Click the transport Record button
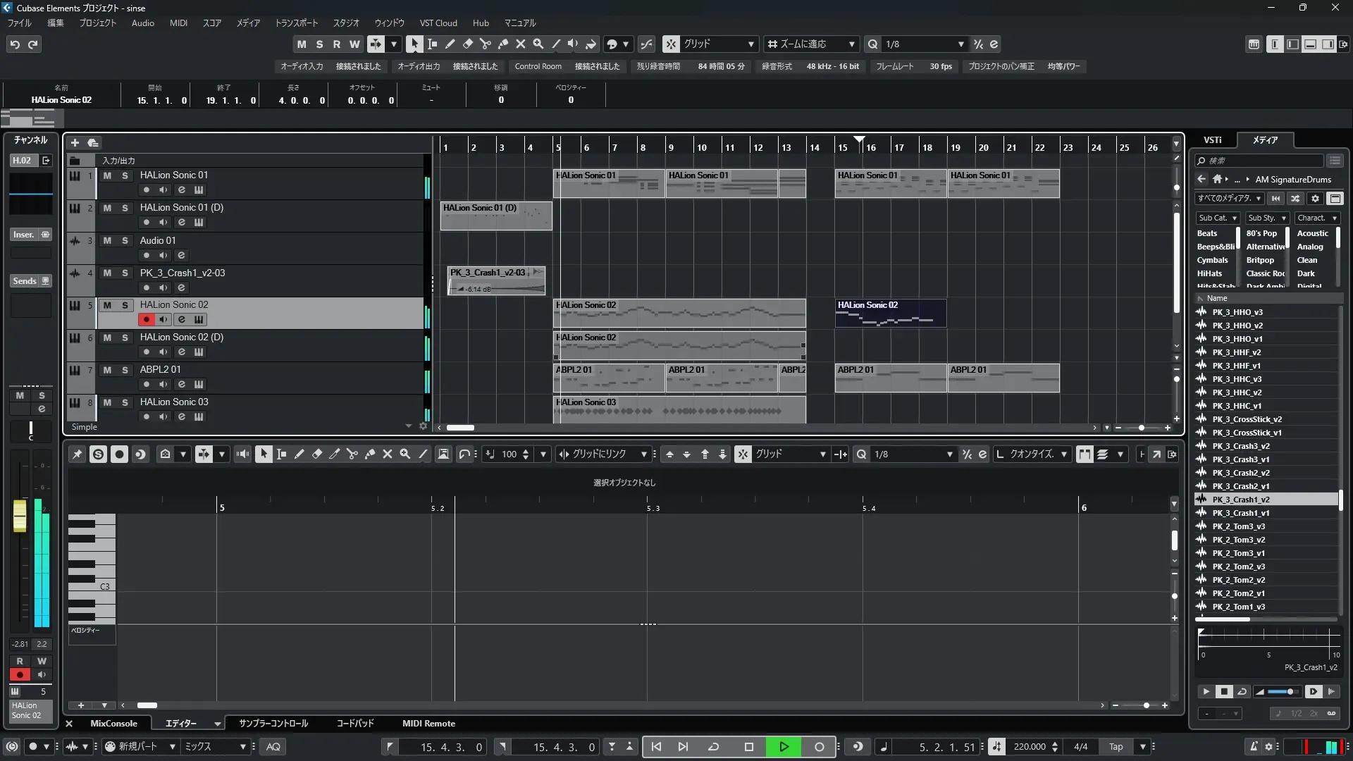The width and height of the screenshot is (1353, 761). (x=819, y=747)
